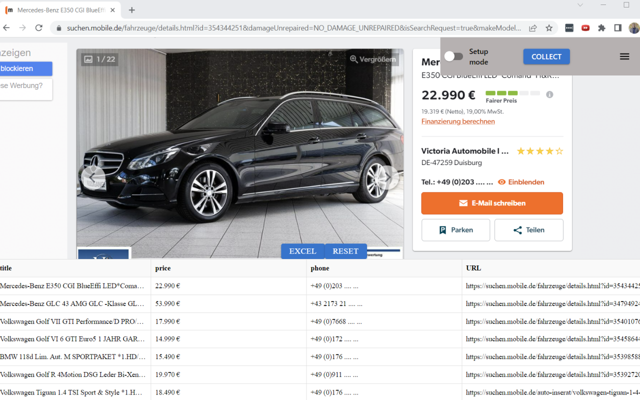The image size is (640, 400).
Task: Select the Mercedes-Benz E350 CGI title cell
Action: click(x=75, y=286)
